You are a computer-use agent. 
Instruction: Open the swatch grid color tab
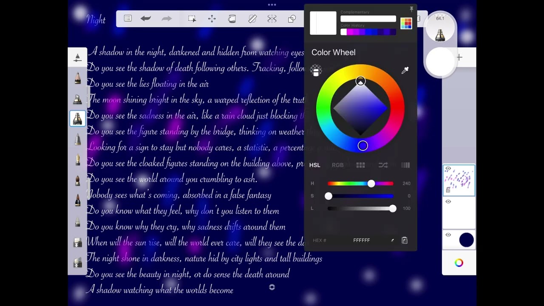point(360,165)
